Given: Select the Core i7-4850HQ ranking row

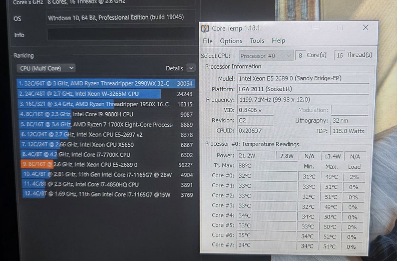Looking at the screenshot, I should point(108,184).
